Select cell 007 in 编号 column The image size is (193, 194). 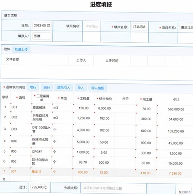tap(20, 171)
